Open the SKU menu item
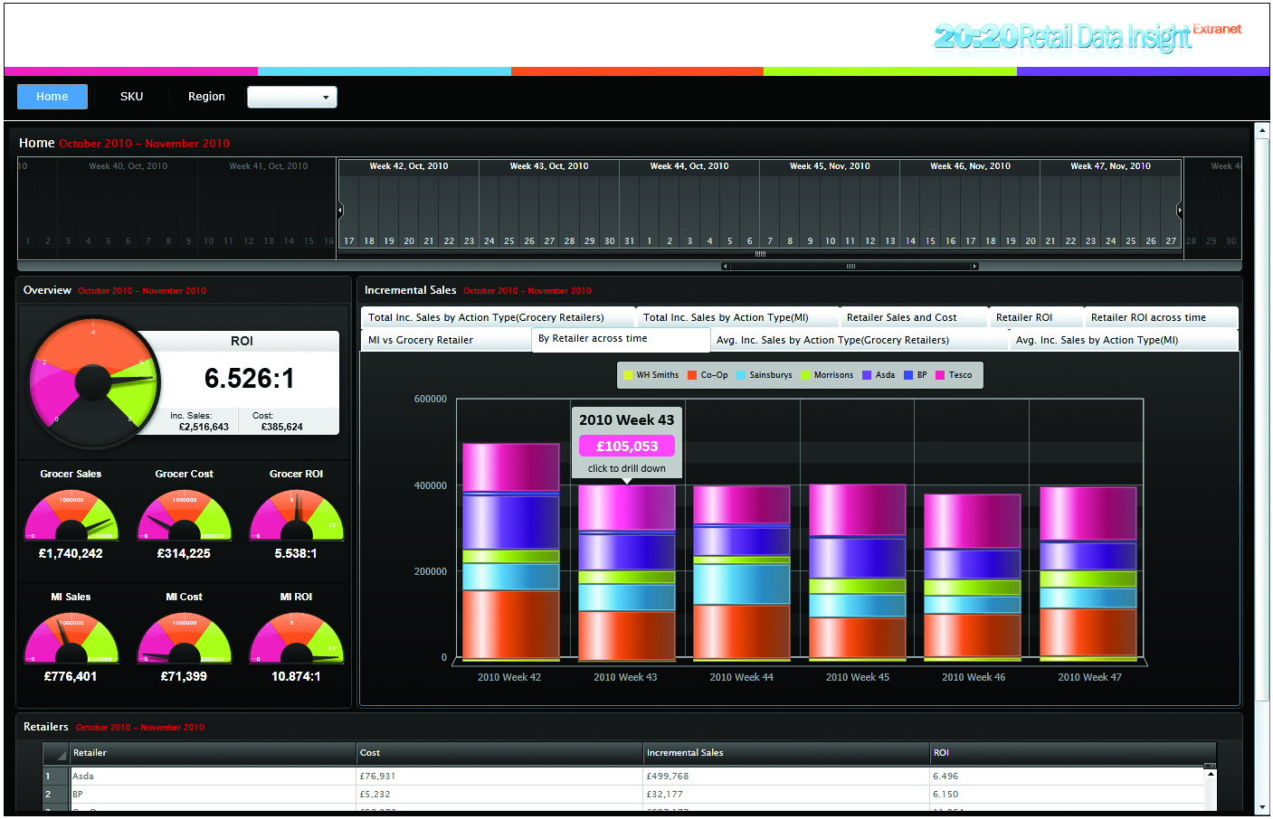The height and width of the screenshot is (819, 1273). pos(132,97)
